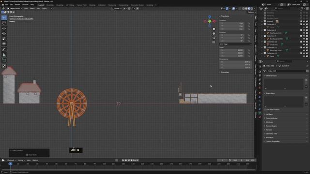Open the Modifiers wrench properties tab
Viewport: 310px width, 174px height.
click(x=260, y=97)
